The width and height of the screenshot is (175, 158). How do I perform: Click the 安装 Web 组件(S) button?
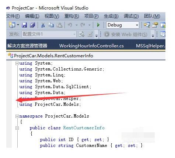click(126, 34)
